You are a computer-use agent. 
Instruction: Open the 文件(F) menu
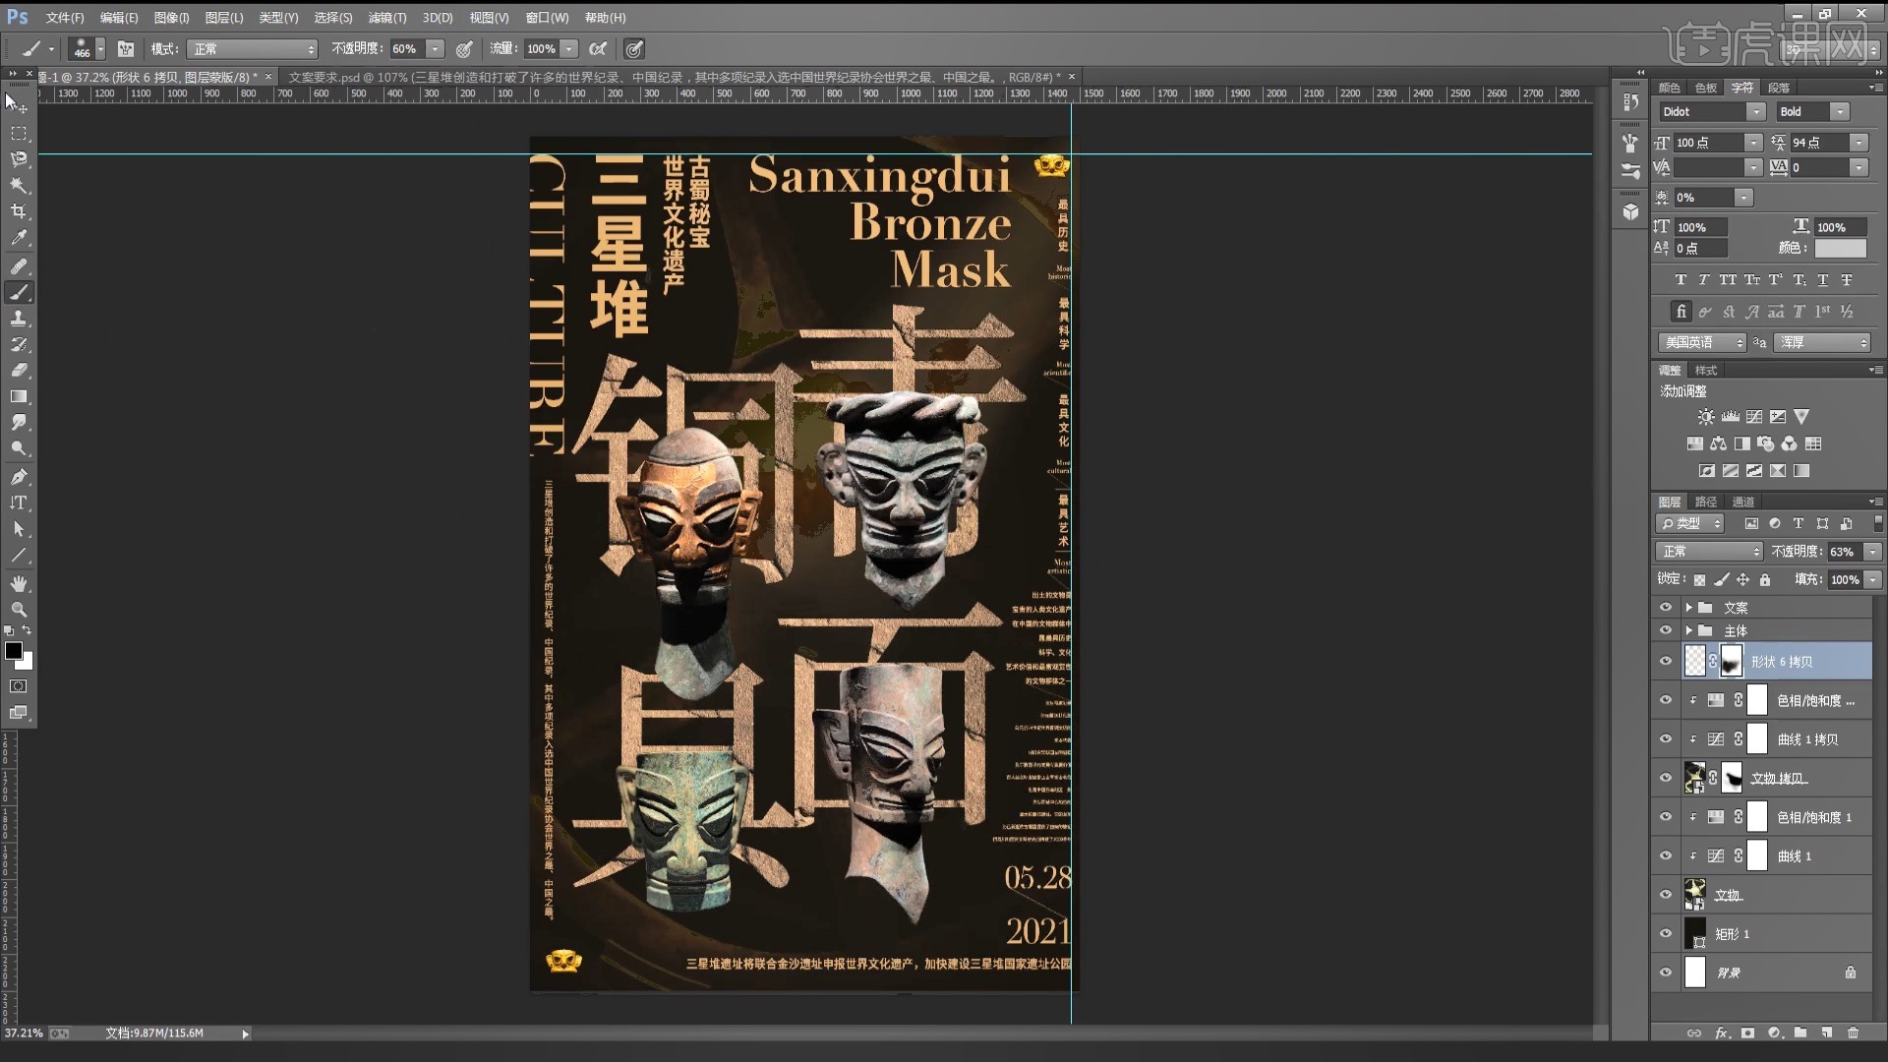click(x=65, y=18)
